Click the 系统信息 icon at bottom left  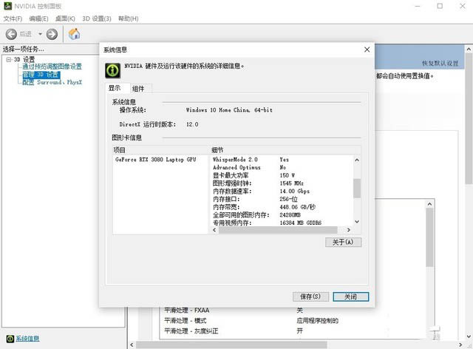(10, 339)
